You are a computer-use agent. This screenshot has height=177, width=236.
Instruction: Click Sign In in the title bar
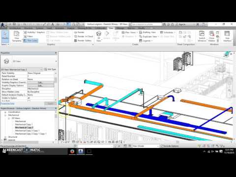pyautogui.click(x=182, y=24)
